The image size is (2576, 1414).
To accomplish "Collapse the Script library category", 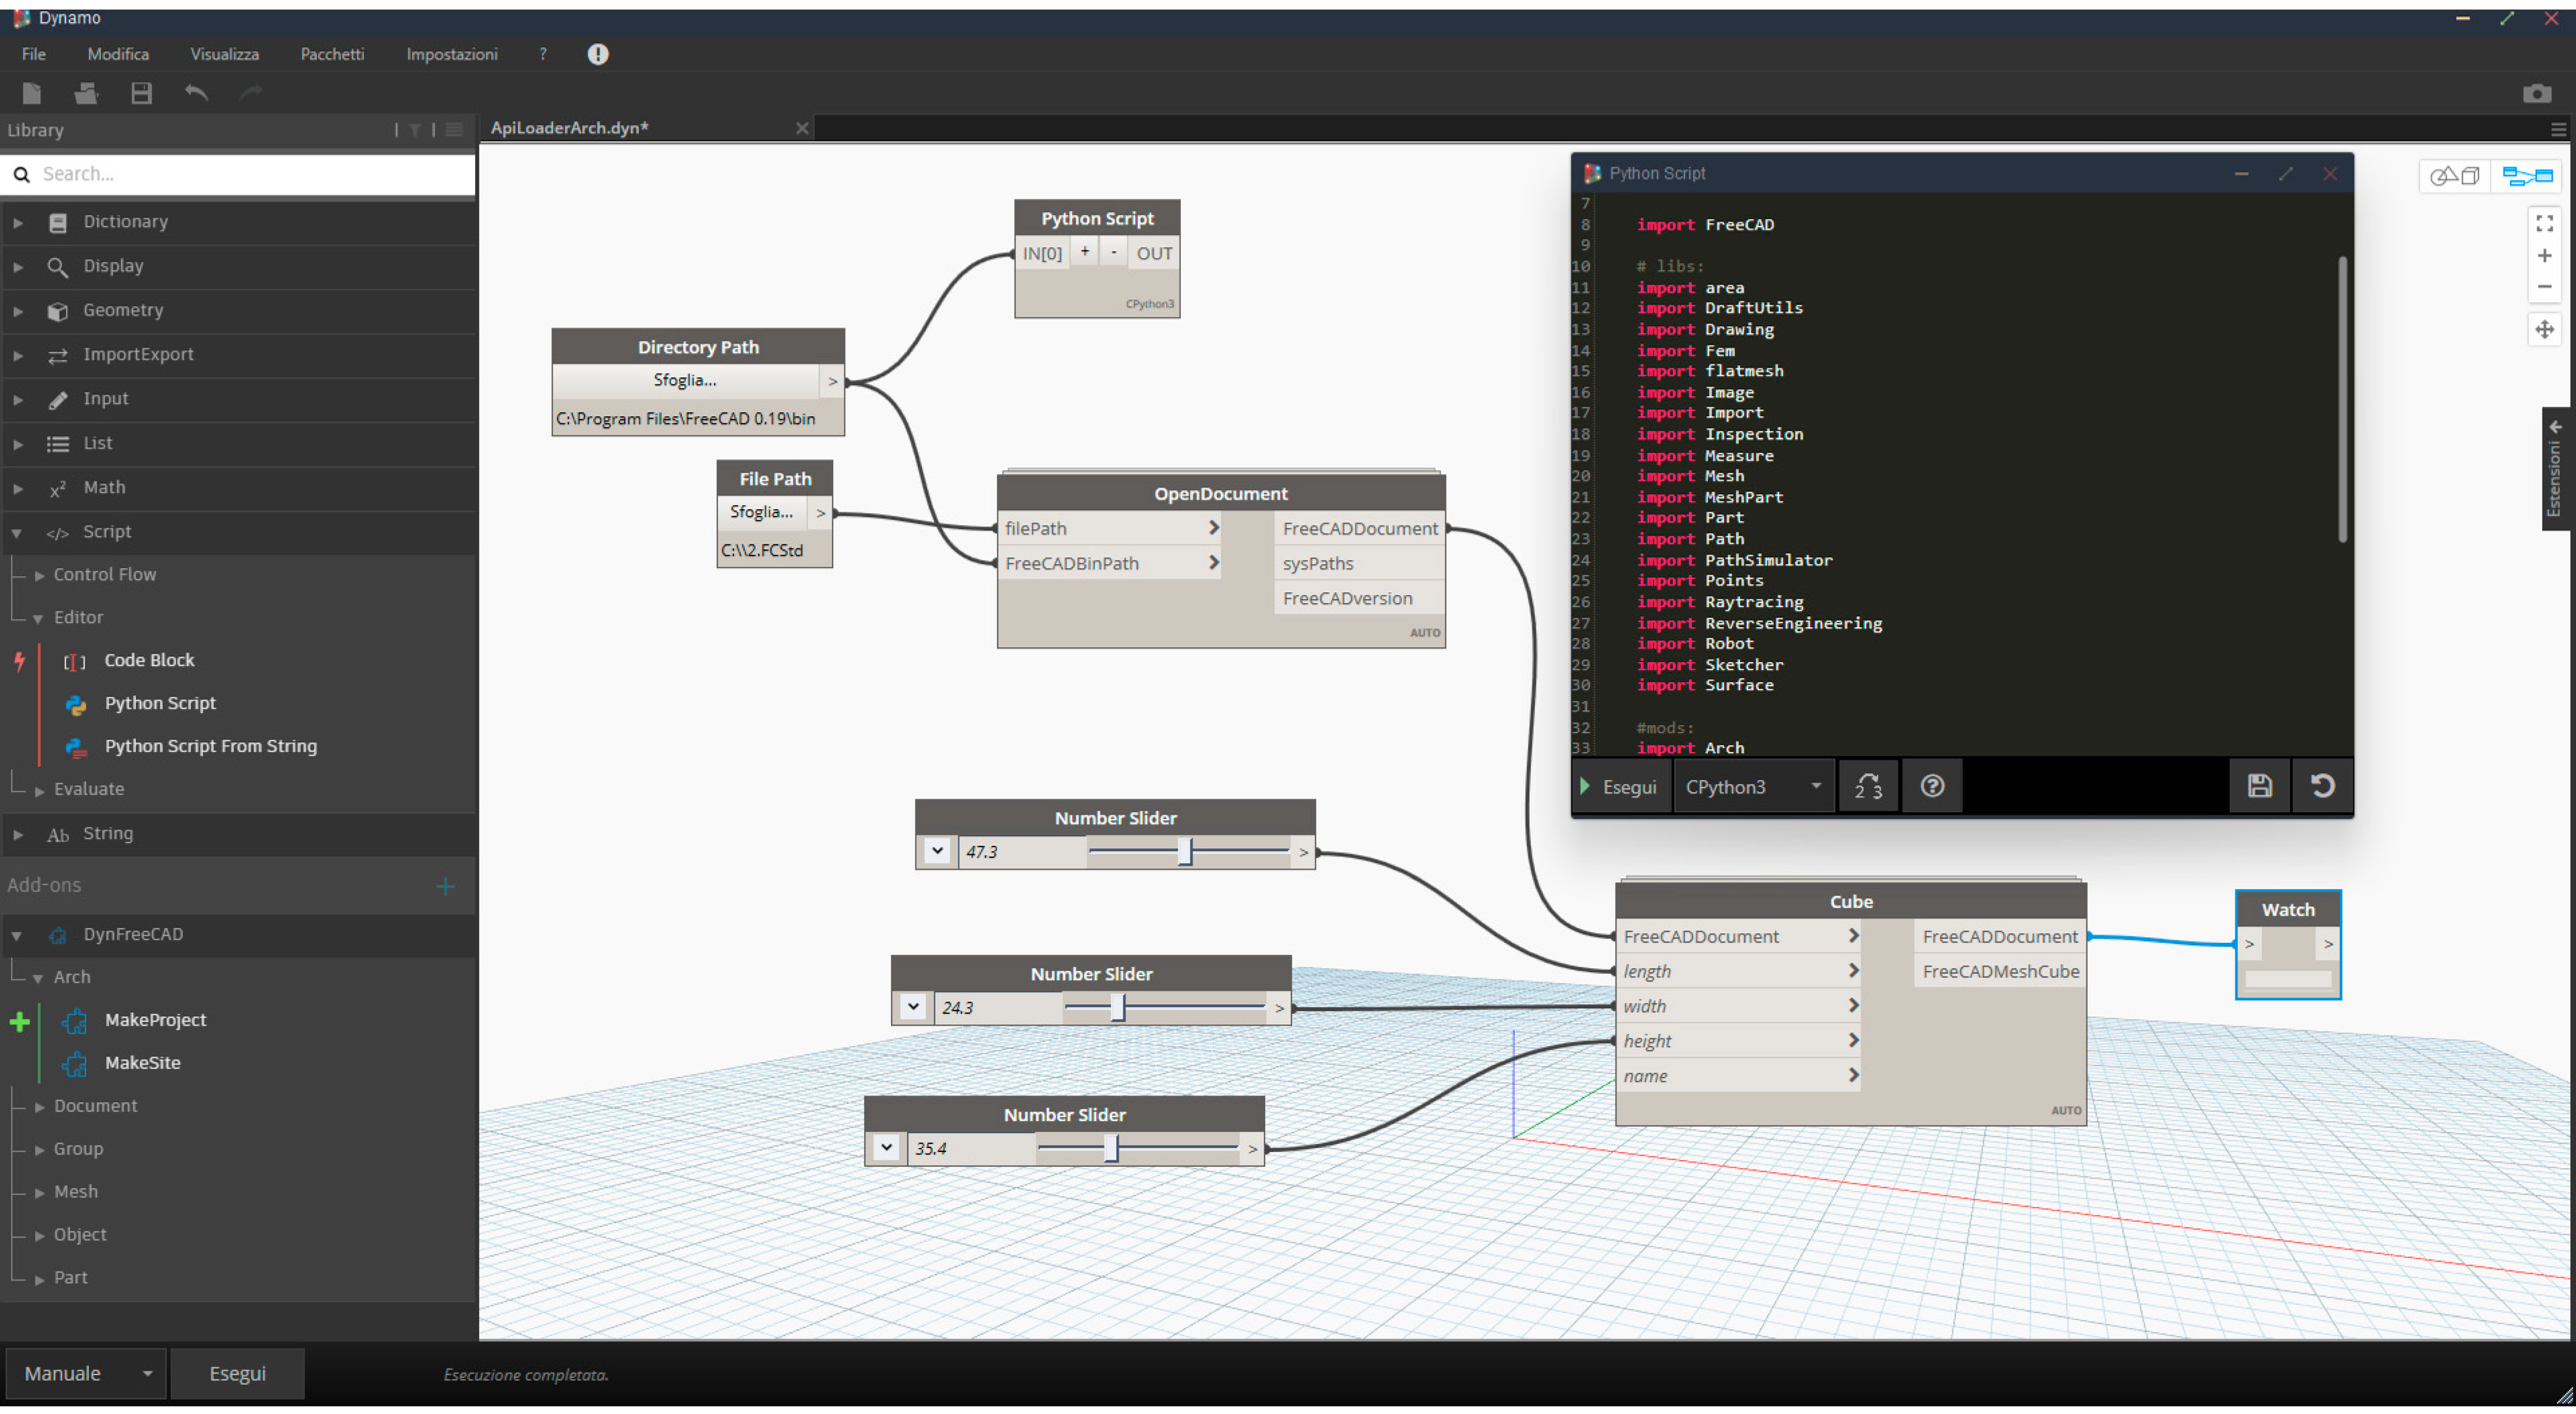I will (x=17, y=532).
